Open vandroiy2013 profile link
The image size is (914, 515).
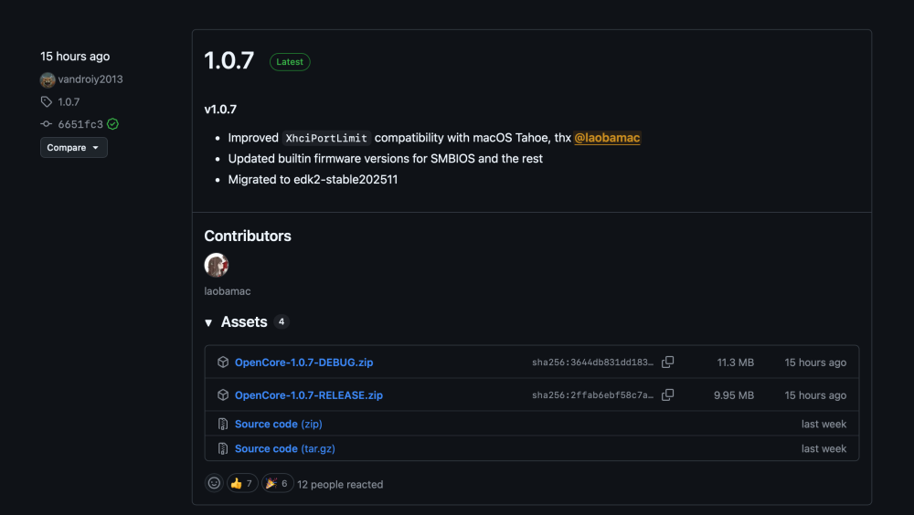(x=90, y=79)
